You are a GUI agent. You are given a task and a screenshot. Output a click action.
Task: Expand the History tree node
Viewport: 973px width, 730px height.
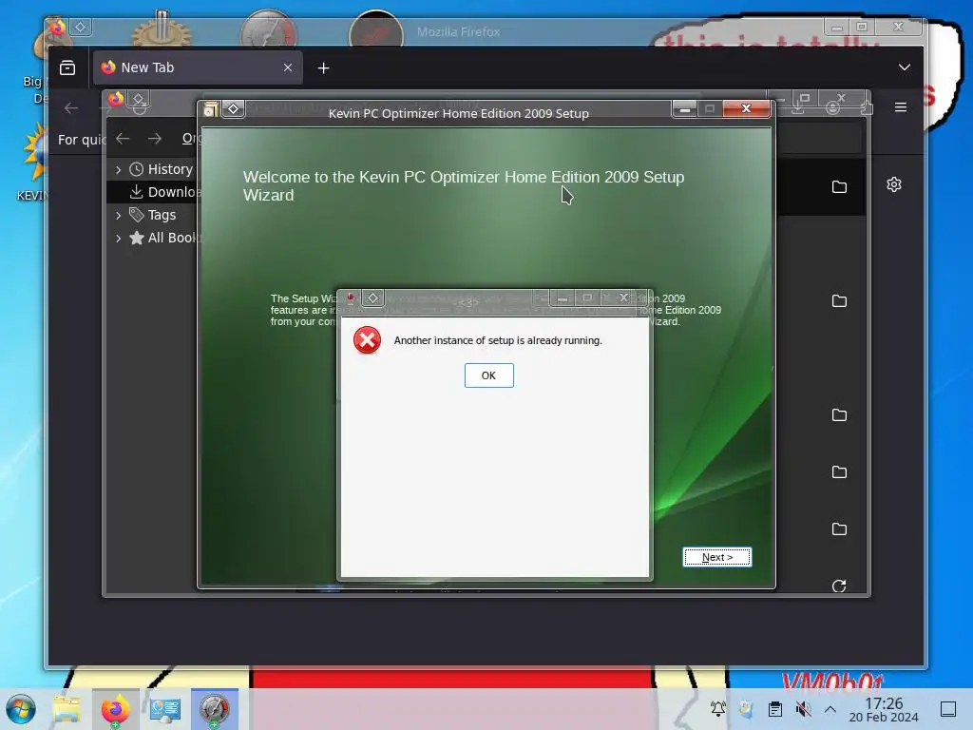click(118, 169)
